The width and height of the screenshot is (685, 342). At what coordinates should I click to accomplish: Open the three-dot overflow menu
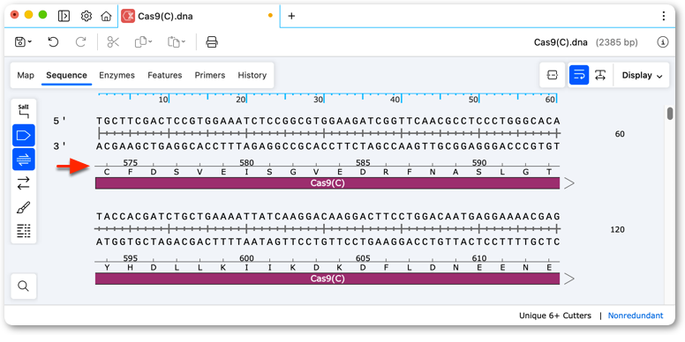[x=663, y=16]
